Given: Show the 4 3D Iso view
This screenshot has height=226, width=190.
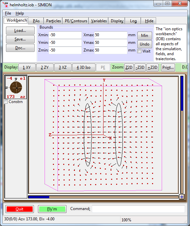Looking at the screenshot, I should 84,67.
